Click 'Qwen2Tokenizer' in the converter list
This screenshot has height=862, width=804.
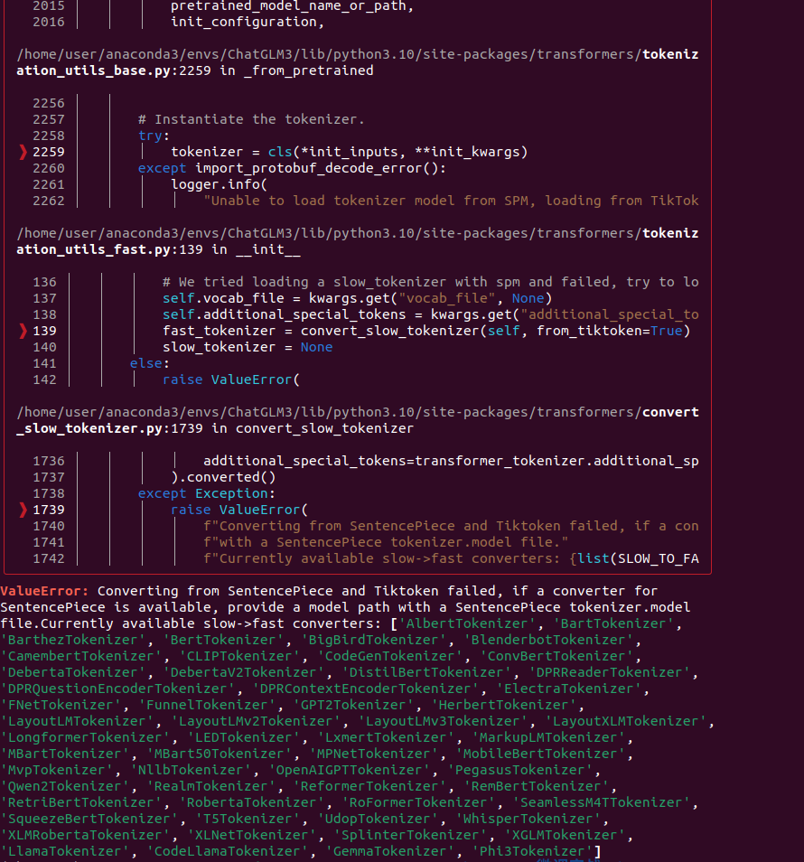[64, 786]
